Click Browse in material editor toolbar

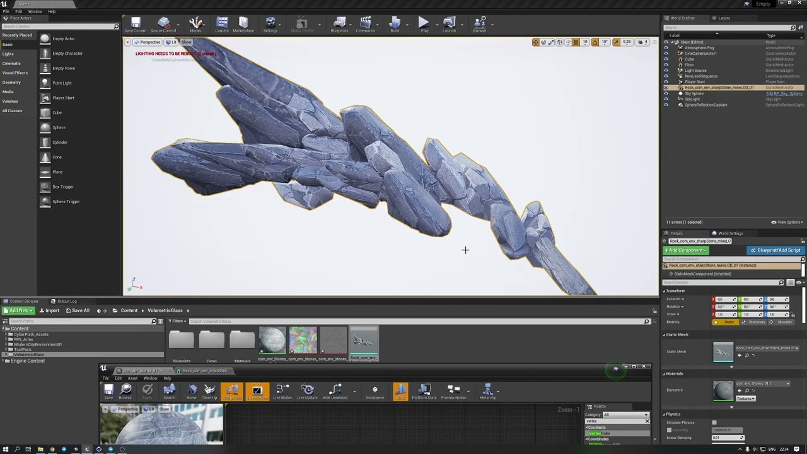(x=125, y=392)
